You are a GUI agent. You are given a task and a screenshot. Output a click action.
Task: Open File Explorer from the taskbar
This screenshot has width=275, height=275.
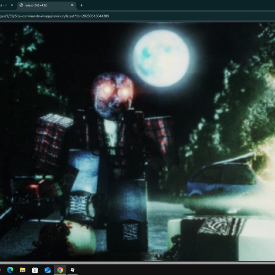pos(23,270)
